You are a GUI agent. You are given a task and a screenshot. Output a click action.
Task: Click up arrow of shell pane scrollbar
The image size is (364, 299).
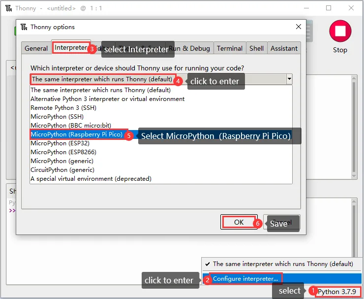pos(354,201)
